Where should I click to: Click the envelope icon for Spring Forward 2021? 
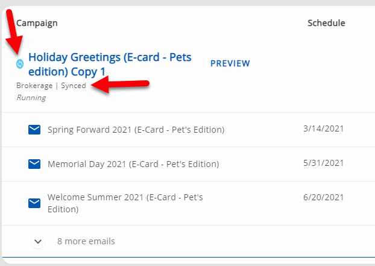click(x=34, y=129)
